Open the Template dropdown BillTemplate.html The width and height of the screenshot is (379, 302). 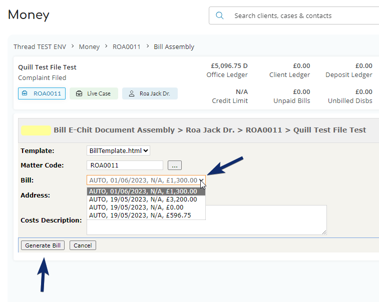(119, 150)
